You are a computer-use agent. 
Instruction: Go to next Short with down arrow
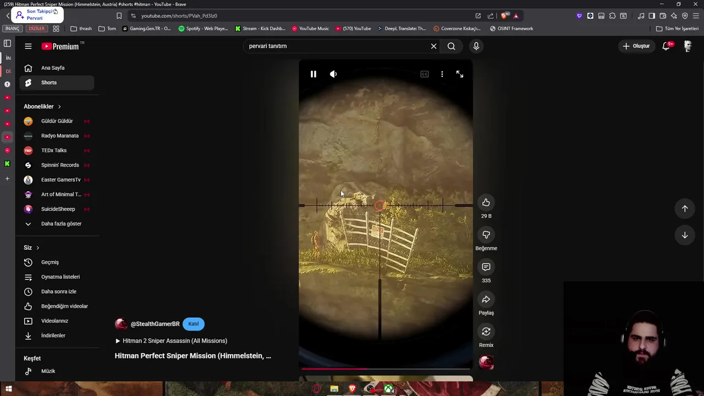(x=685, y=235)
